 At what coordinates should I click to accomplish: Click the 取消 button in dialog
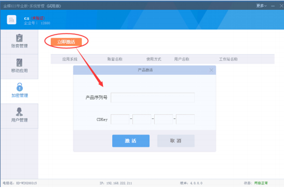tap(176, 141)
